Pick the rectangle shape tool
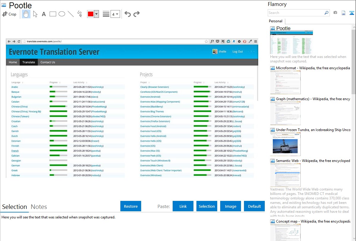This screenshot has width=356, height=241. click(53, 14)
